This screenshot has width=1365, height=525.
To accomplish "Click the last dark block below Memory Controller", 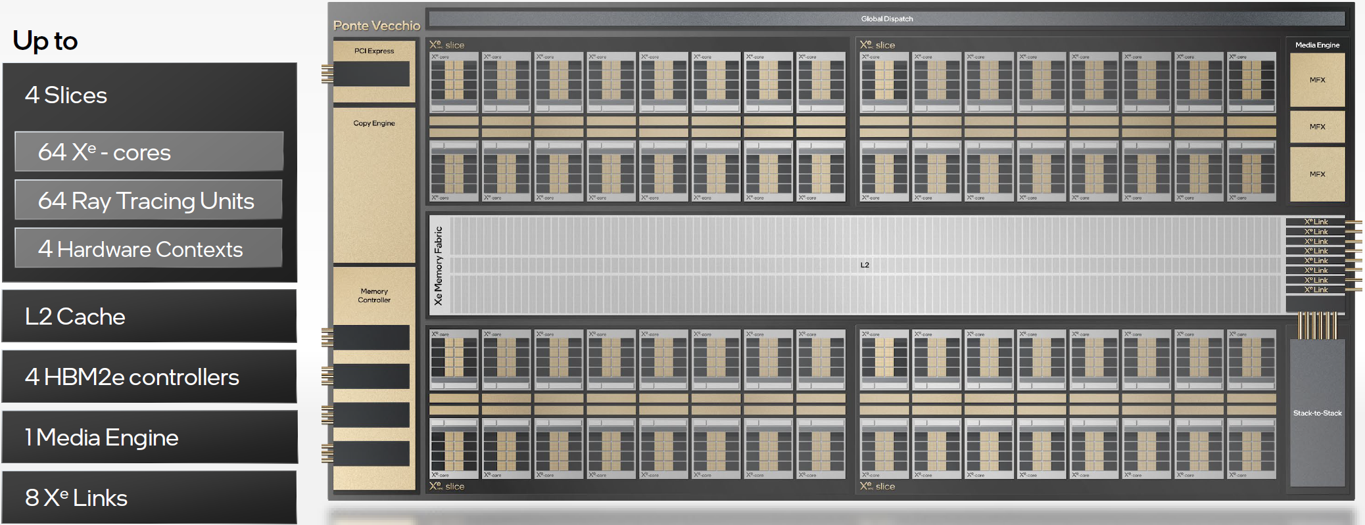I will click(371, 453).
